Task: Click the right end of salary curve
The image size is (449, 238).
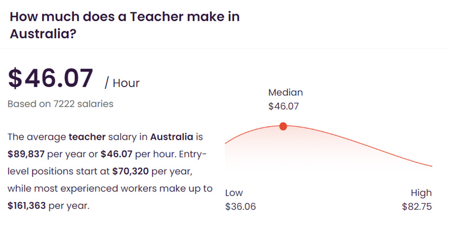Action: pos(431,166)
